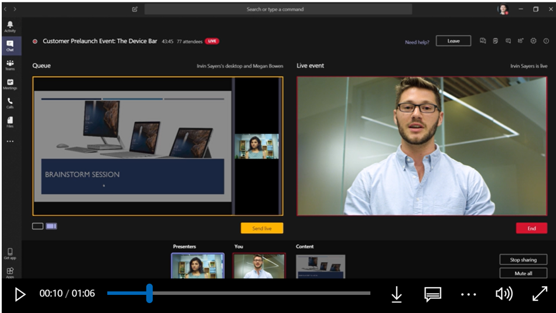Click Megan Bowen's video in queue
The image size is (556, 313).
click(x=257, y=146)
